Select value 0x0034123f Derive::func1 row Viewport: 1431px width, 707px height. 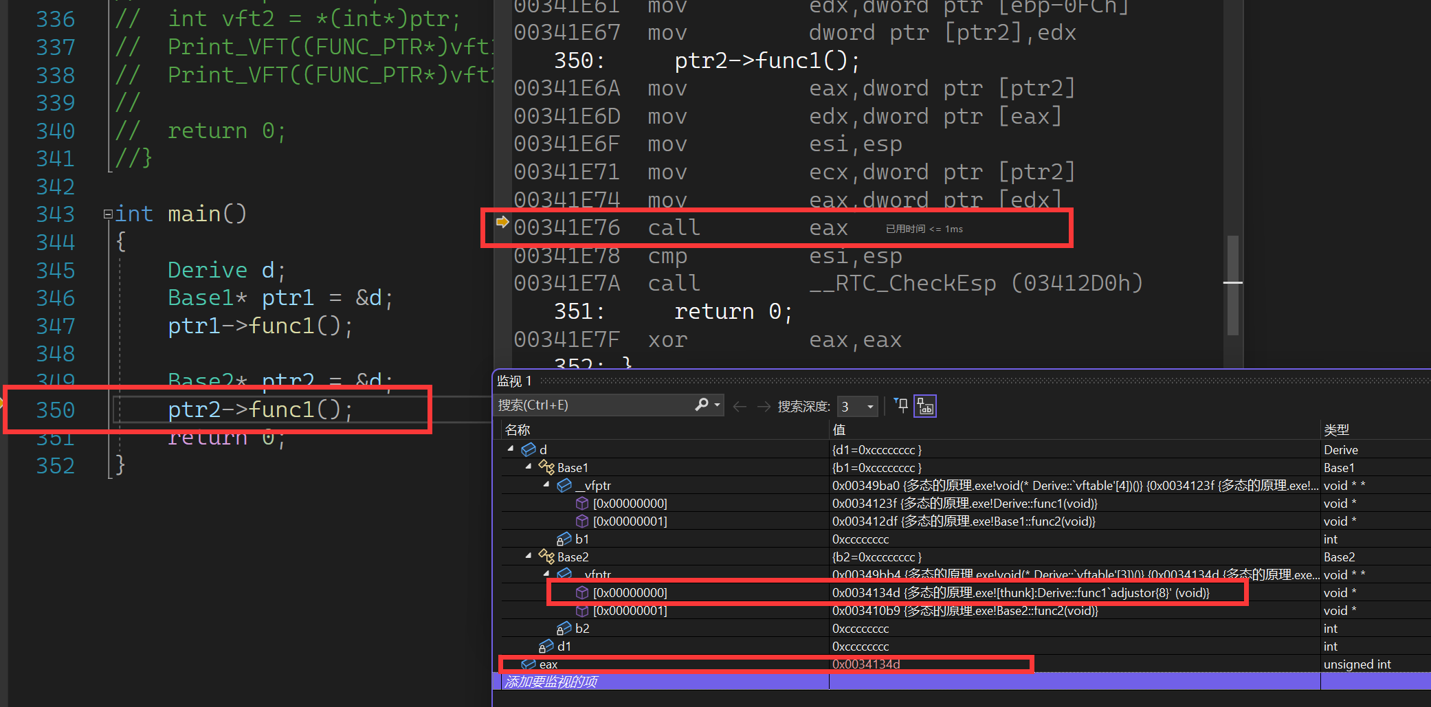tap(964, 503)
